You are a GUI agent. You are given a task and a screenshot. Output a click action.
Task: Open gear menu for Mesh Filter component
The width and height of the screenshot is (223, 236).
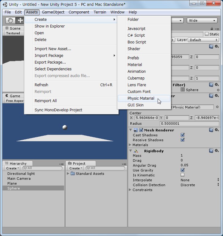coord(217,85)
